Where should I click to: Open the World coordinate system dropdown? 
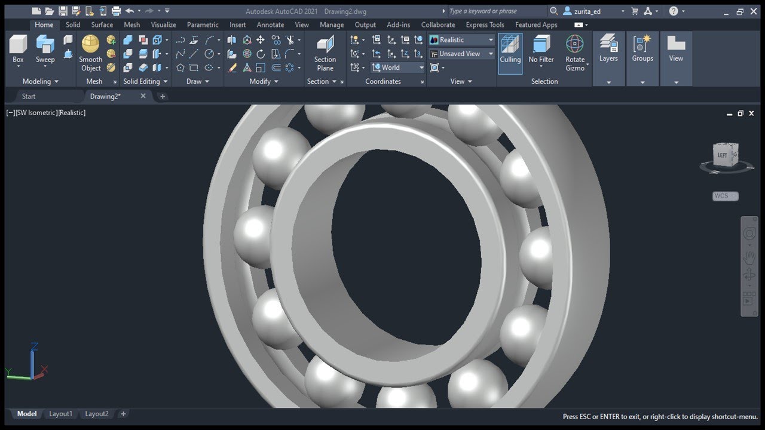pyautogui.click(x=397, y=67)
